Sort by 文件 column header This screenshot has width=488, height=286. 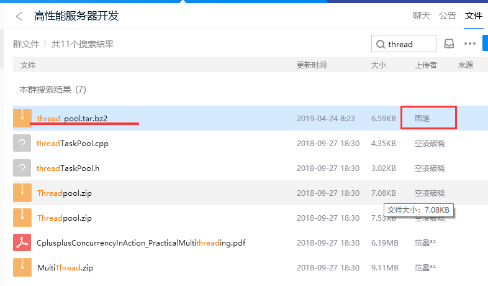click(28, 65)
